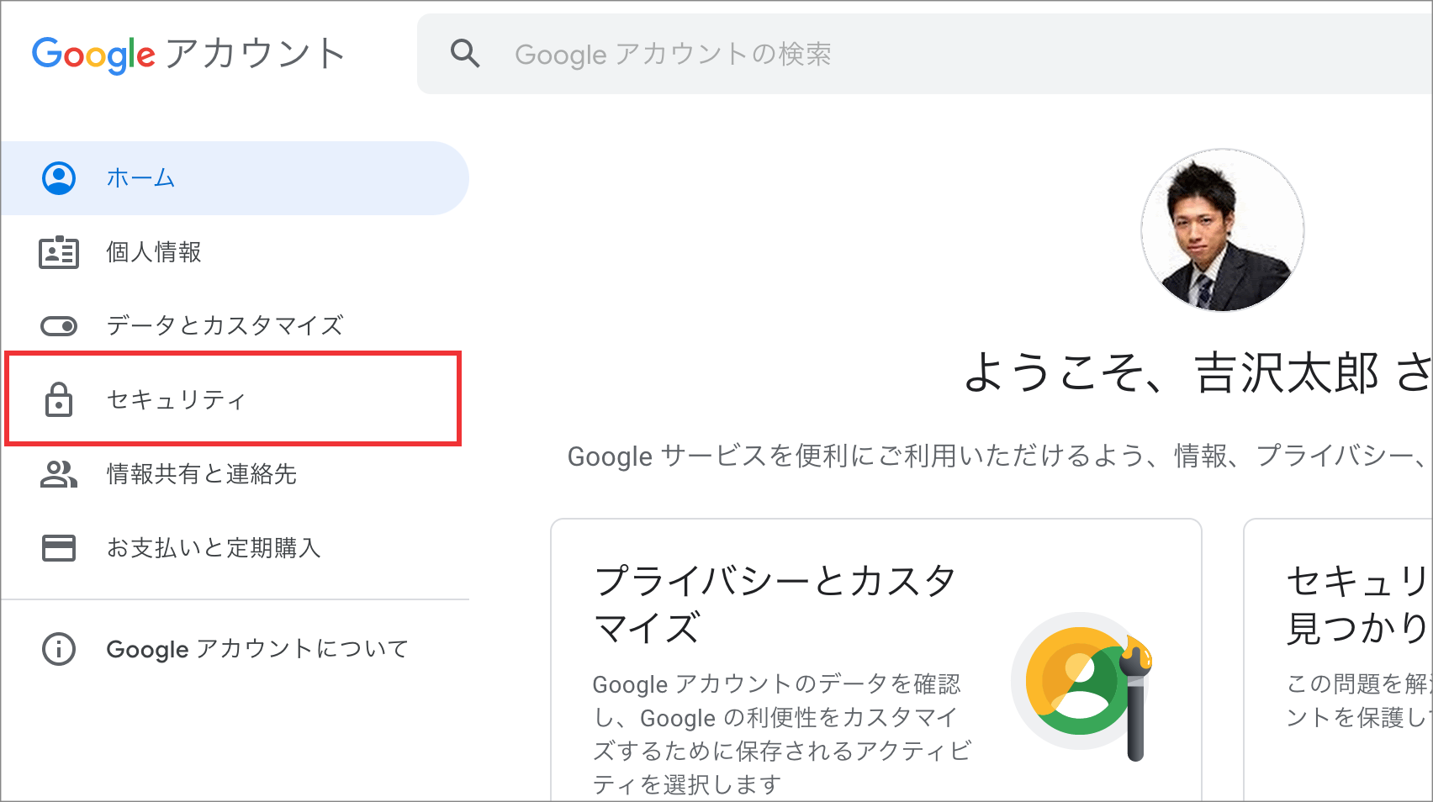Click the ホーム person circle icon
The width and height of the screenshot is (1433, 802).
tap(59, 178)
